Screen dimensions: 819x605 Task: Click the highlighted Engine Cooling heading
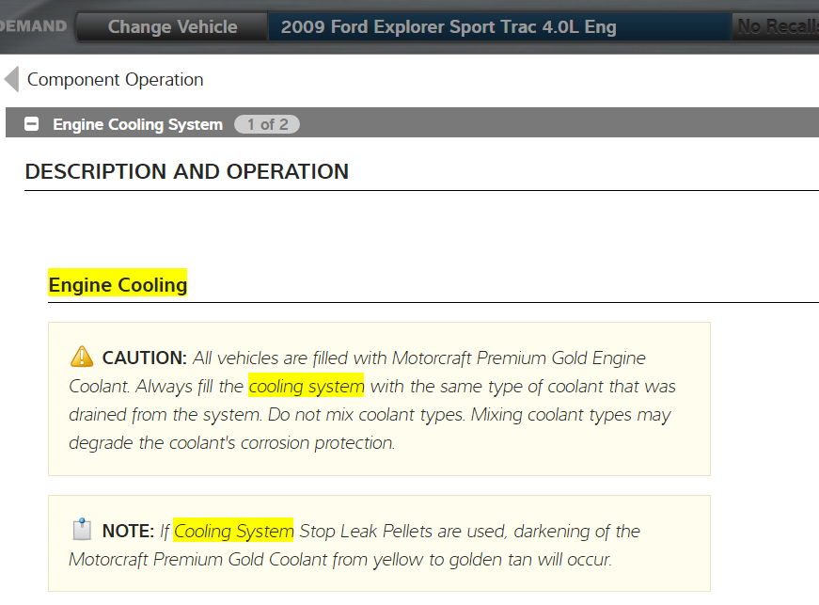click(x=118, y=285)
